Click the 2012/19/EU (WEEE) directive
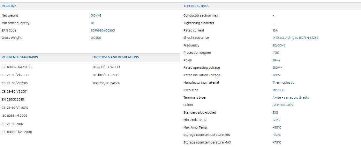This screenshot has width=361, height=147. (106, 67)
